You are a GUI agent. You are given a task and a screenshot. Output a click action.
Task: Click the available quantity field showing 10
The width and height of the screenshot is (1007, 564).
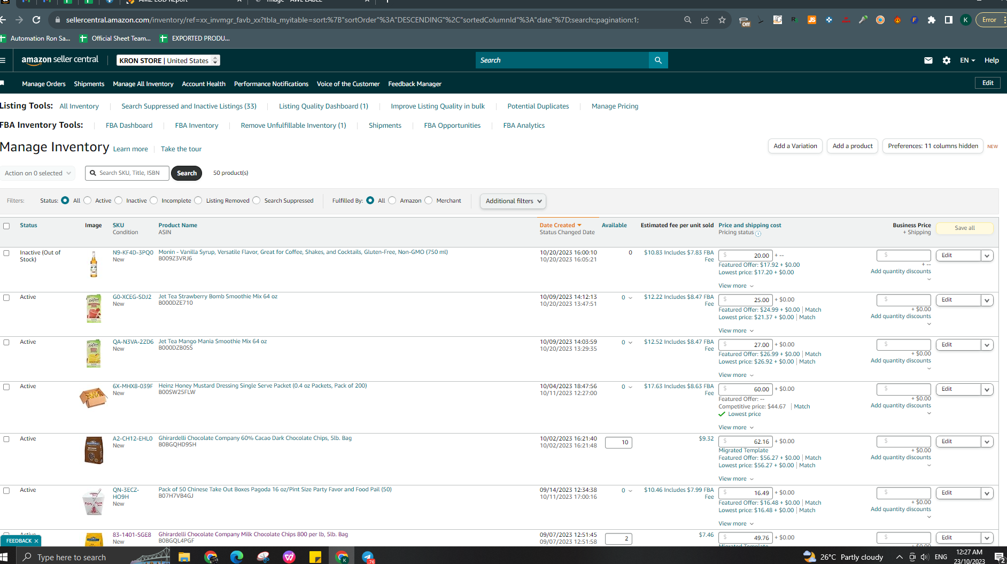coord(618,443)
